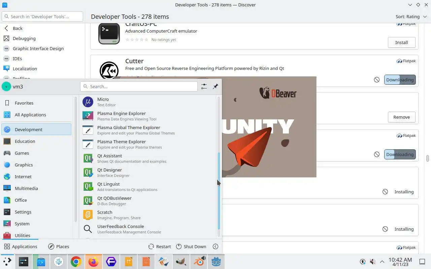Viewport: 431px width, 269px height.
Task: Select the Internet category
Action: coord(36,177)
